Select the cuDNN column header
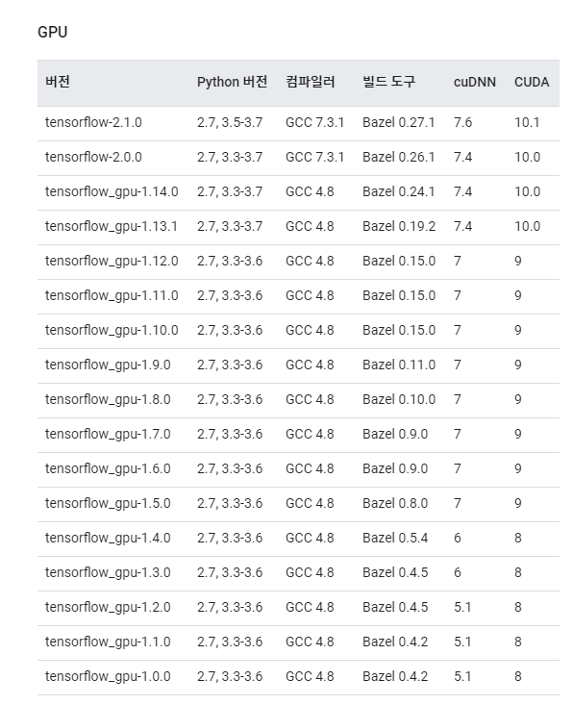The width and height of the screenshot is (573, 705). (475, 82)
